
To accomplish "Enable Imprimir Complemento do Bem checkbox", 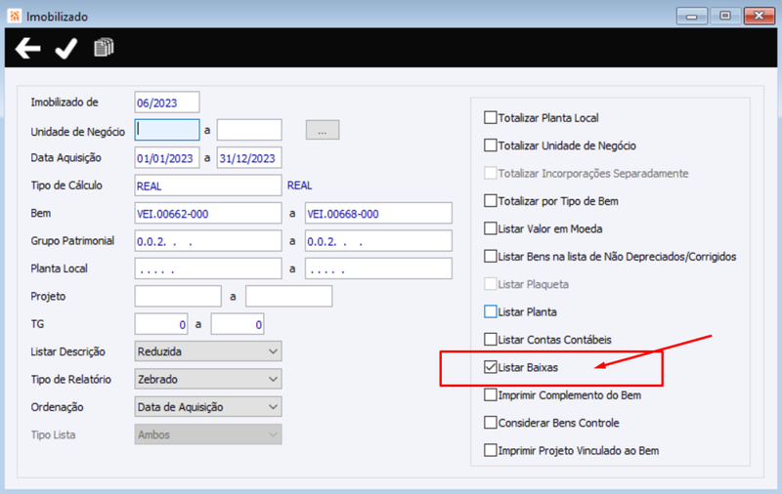I will click(x=491, y=394).
